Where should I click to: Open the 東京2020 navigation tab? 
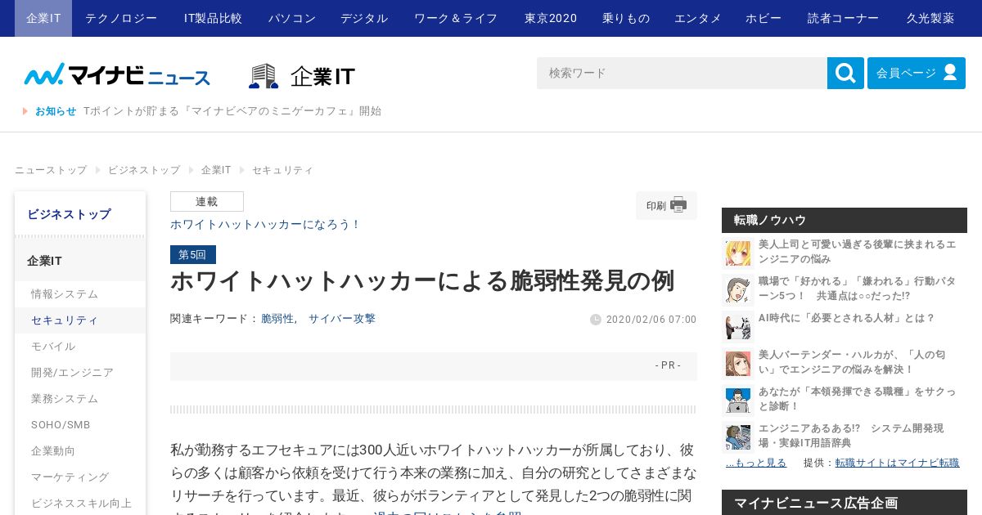(x=551, y=18)
